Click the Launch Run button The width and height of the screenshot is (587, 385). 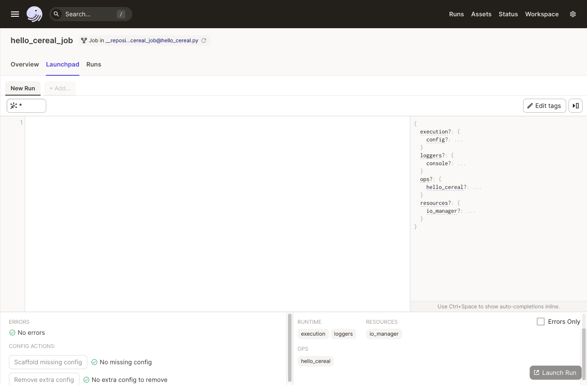click(x=555, y=373)
